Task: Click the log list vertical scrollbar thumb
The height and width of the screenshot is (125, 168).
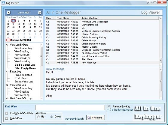Action: coord(160,61)
